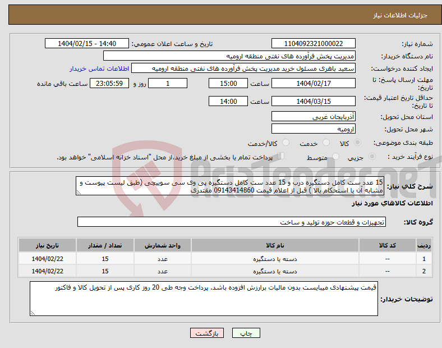
Task: Click the جزئیات اطلاعات نیاز page title
Action: click(x=400, y=15)
